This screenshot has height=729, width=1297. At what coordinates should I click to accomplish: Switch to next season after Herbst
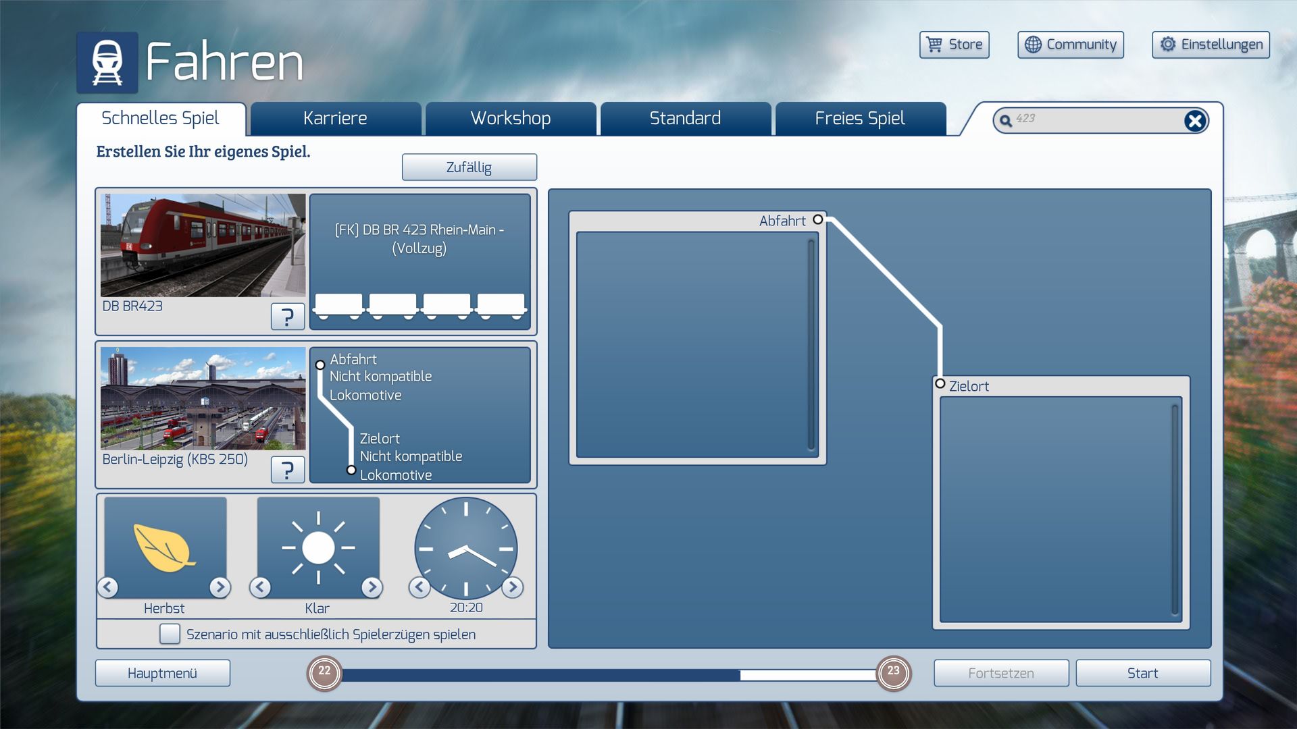[220, 587]
